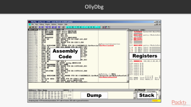Viewport: 191px width, 107px height.
Task: Click the Trace into toolbar icon
Action: point(53,27)
